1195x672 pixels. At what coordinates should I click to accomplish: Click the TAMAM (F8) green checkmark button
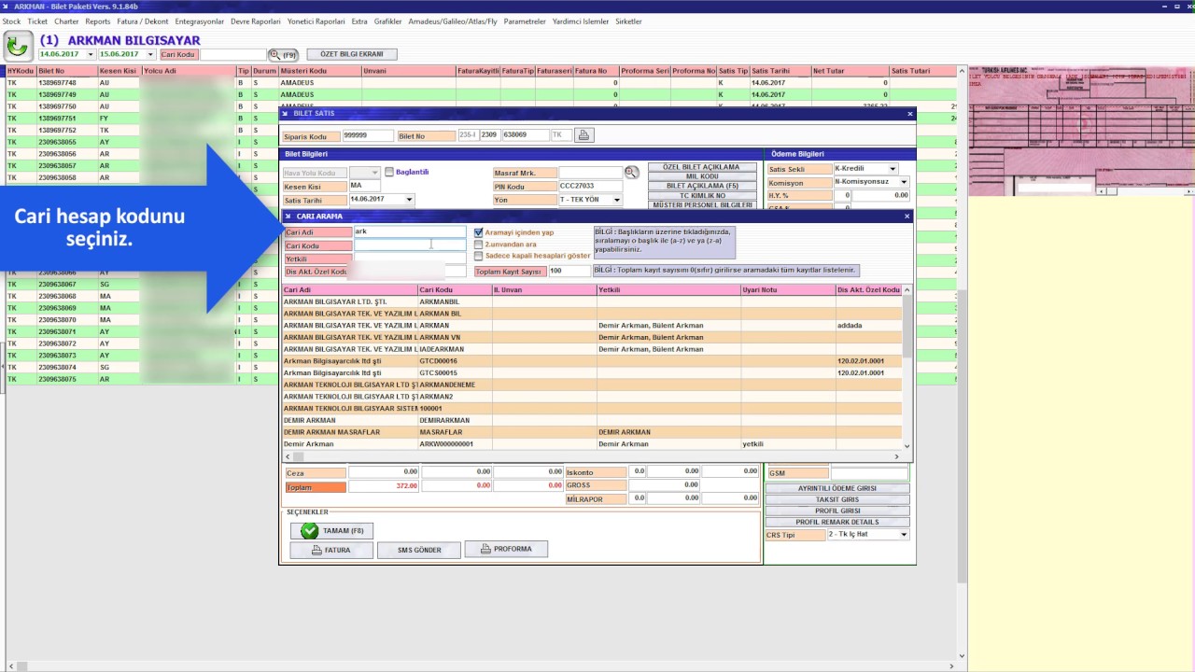[331, 531]
